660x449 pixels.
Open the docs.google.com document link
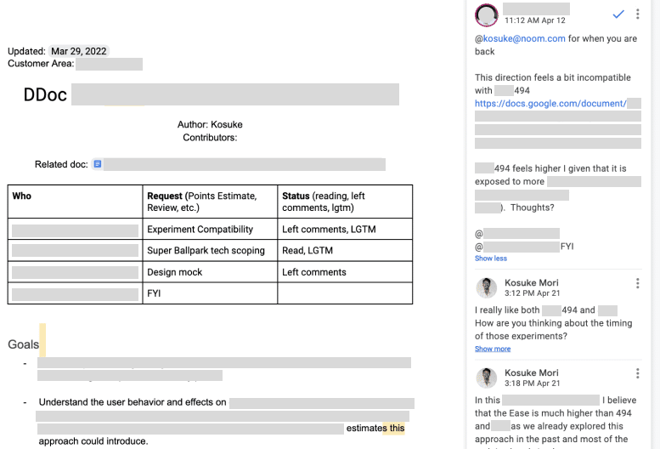[550, 104]
